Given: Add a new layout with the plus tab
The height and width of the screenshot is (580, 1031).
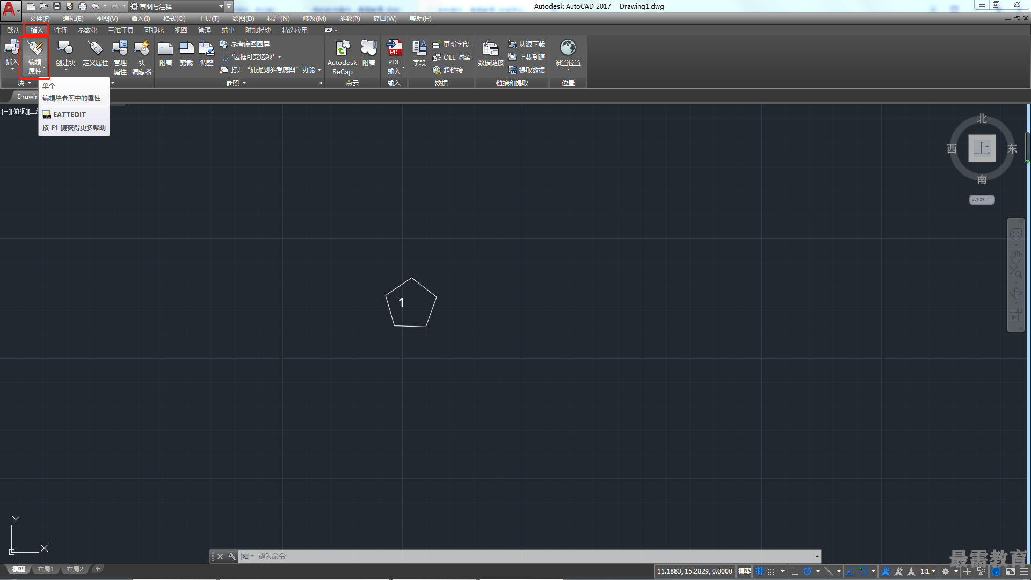Looking at the screenshot, I should coord(98,569).
